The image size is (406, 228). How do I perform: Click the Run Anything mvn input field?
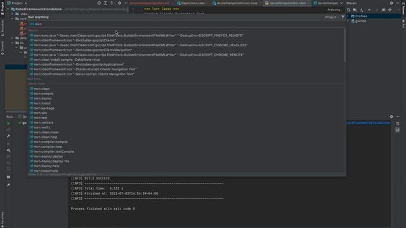[x=187, y=24]
